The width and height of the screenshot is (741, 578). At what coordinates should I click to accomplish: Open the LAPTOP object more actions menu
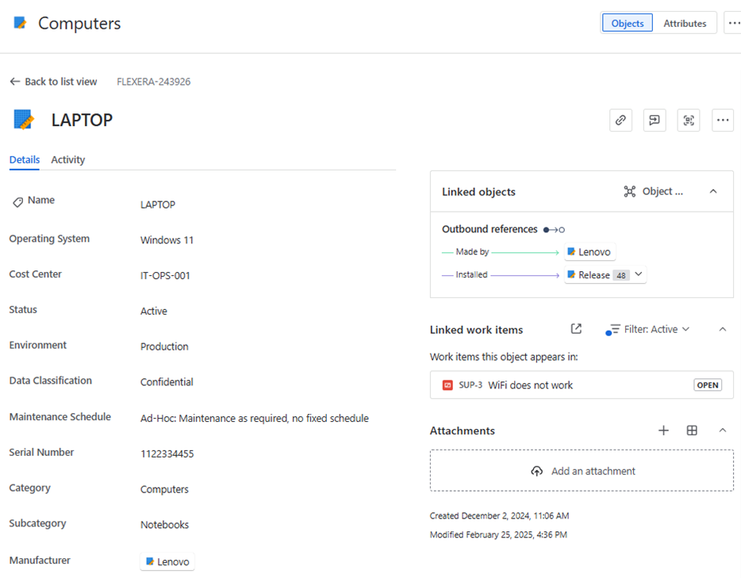[x=722, y=121]
